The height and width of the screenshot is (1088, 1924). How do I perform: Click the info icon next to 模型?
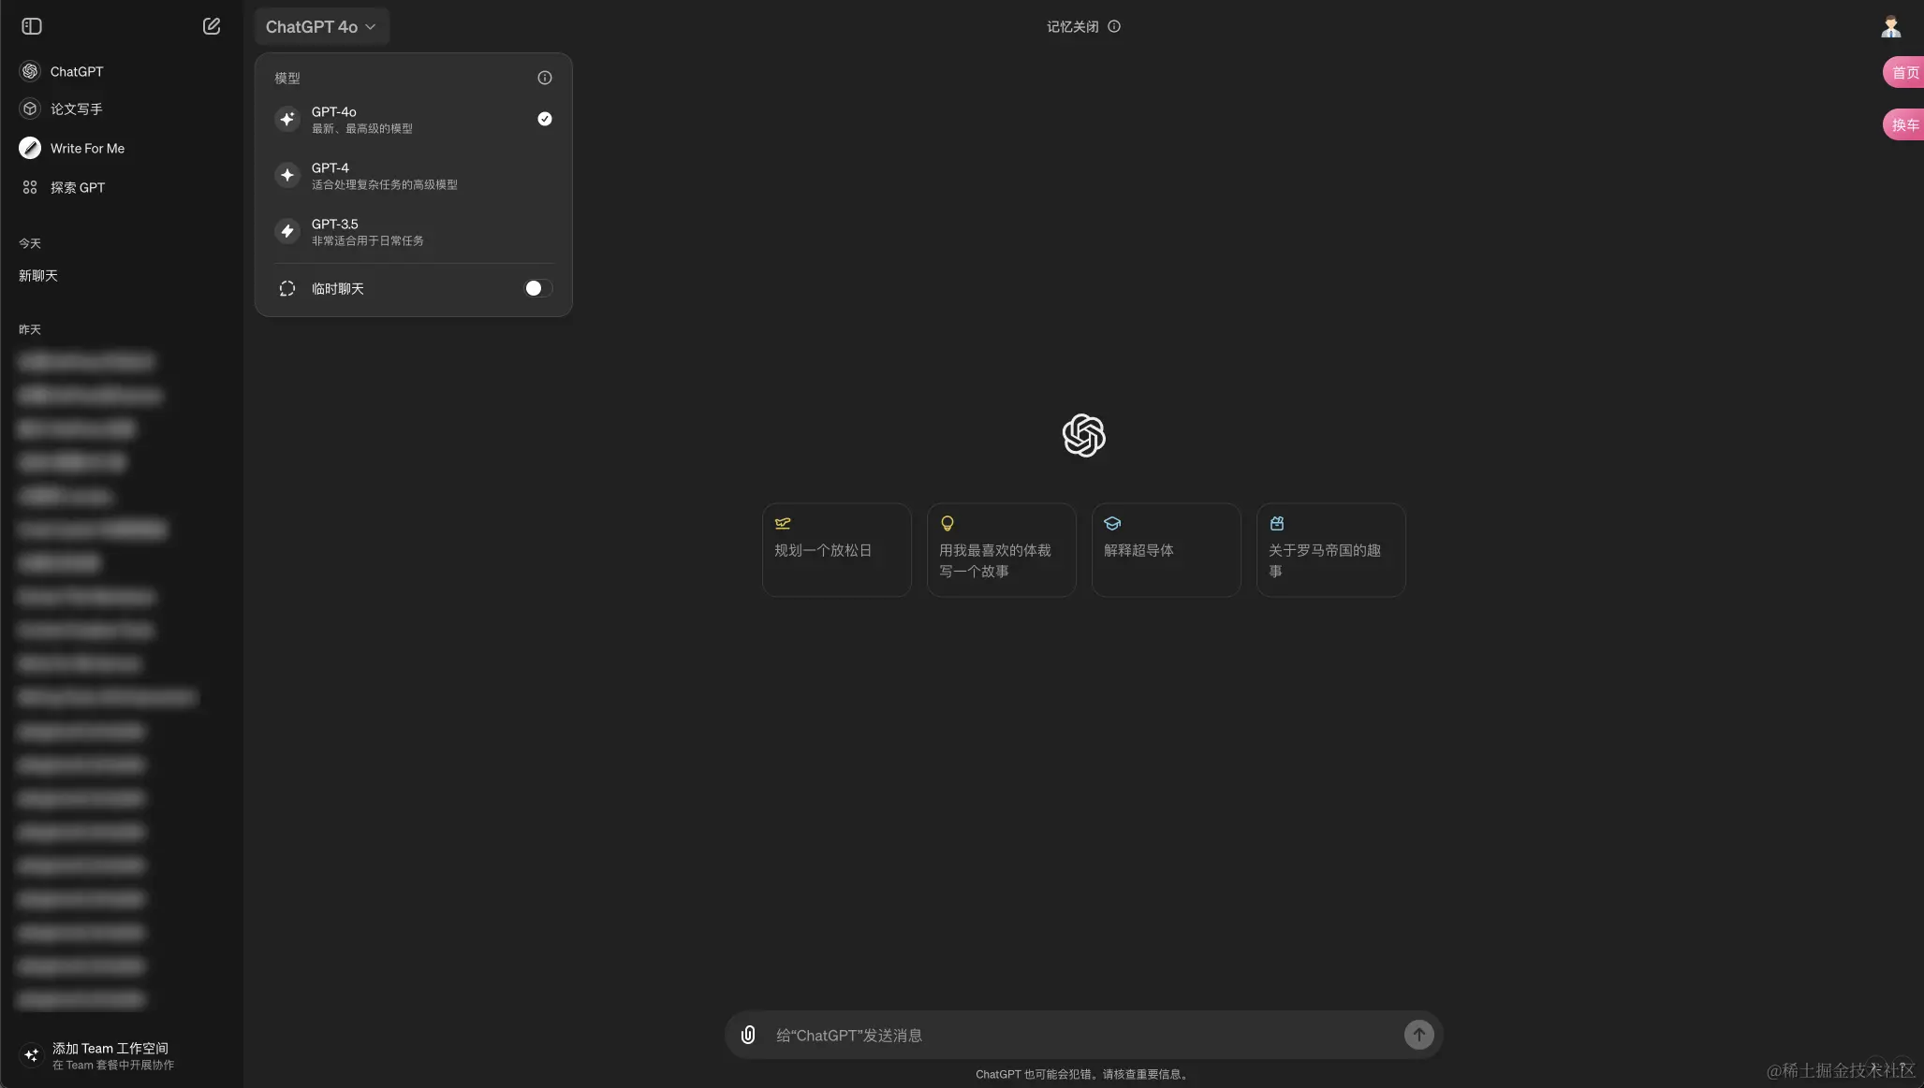[x=544, y=78]
